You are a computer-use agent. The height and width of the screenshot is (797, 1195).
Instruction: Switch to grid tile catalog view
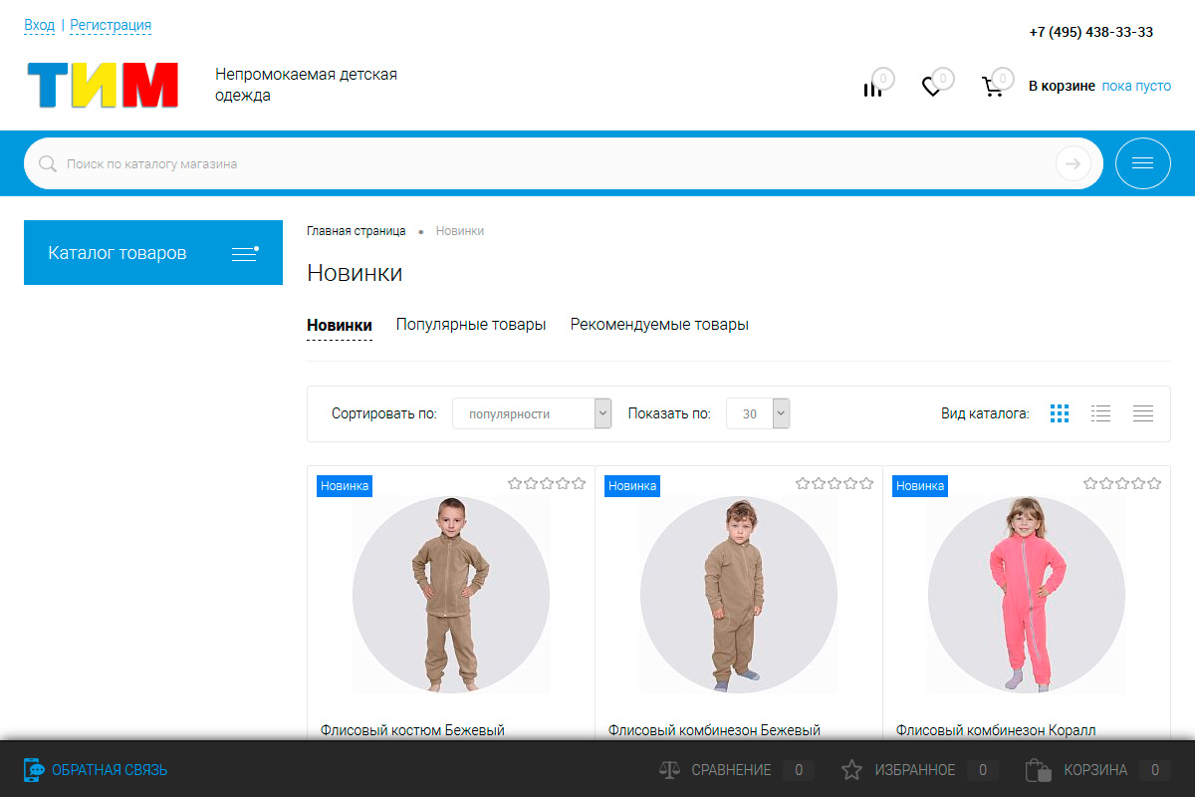click(x=1060, y=413)
